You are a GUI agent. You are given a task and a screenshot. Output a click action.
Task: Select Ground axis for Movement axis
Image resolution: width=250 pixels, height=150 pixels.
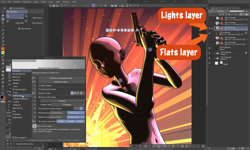59,113
